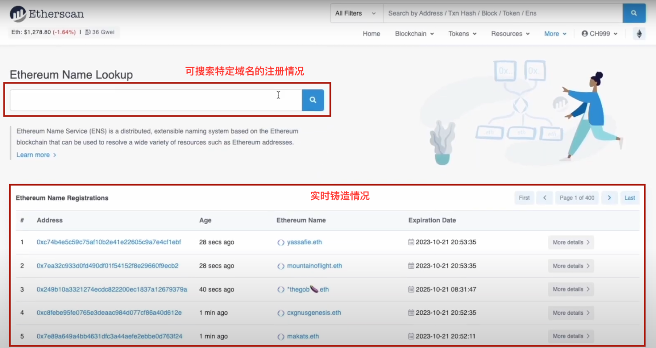Image resolution: width=656 pixels, height=348 pixels.
Task: Open the cxgnusgenesis.eth name link
Action: coord(314,313)
